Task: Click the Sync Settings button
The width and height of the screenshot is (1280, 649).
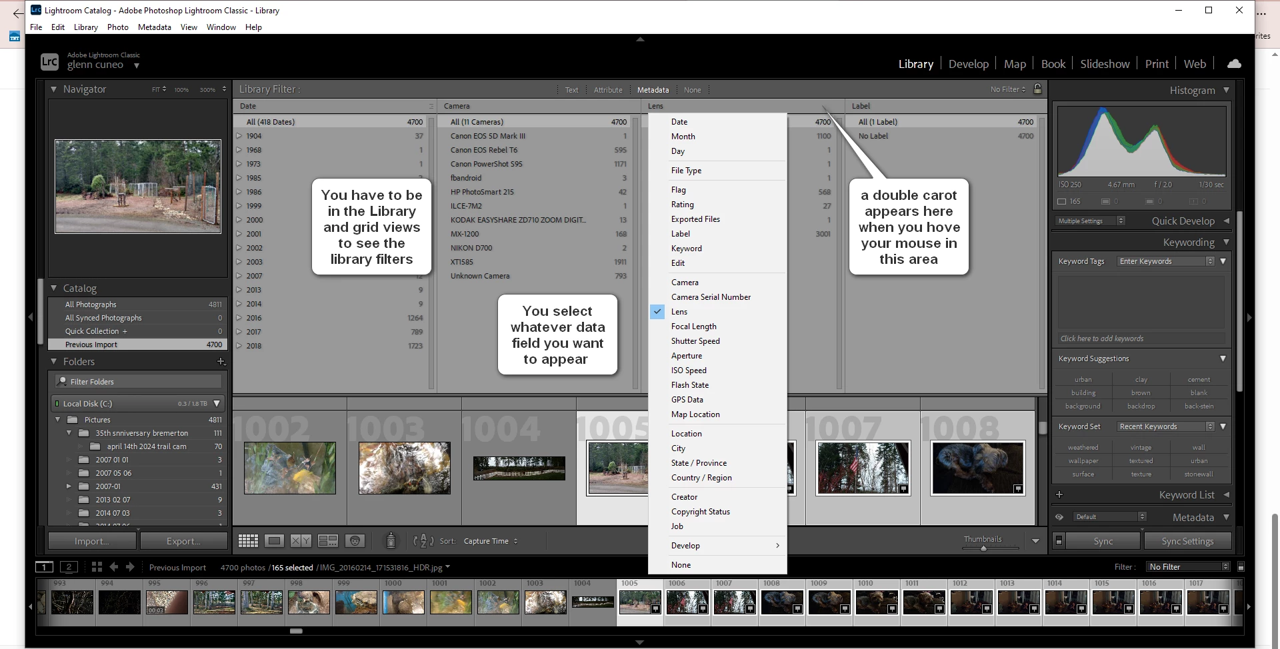Action: point(1187,541)
